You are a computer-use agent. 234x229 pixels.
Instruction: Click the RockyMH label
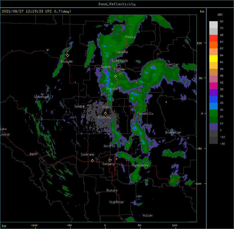pyautogui.click(x=67, y=62)
